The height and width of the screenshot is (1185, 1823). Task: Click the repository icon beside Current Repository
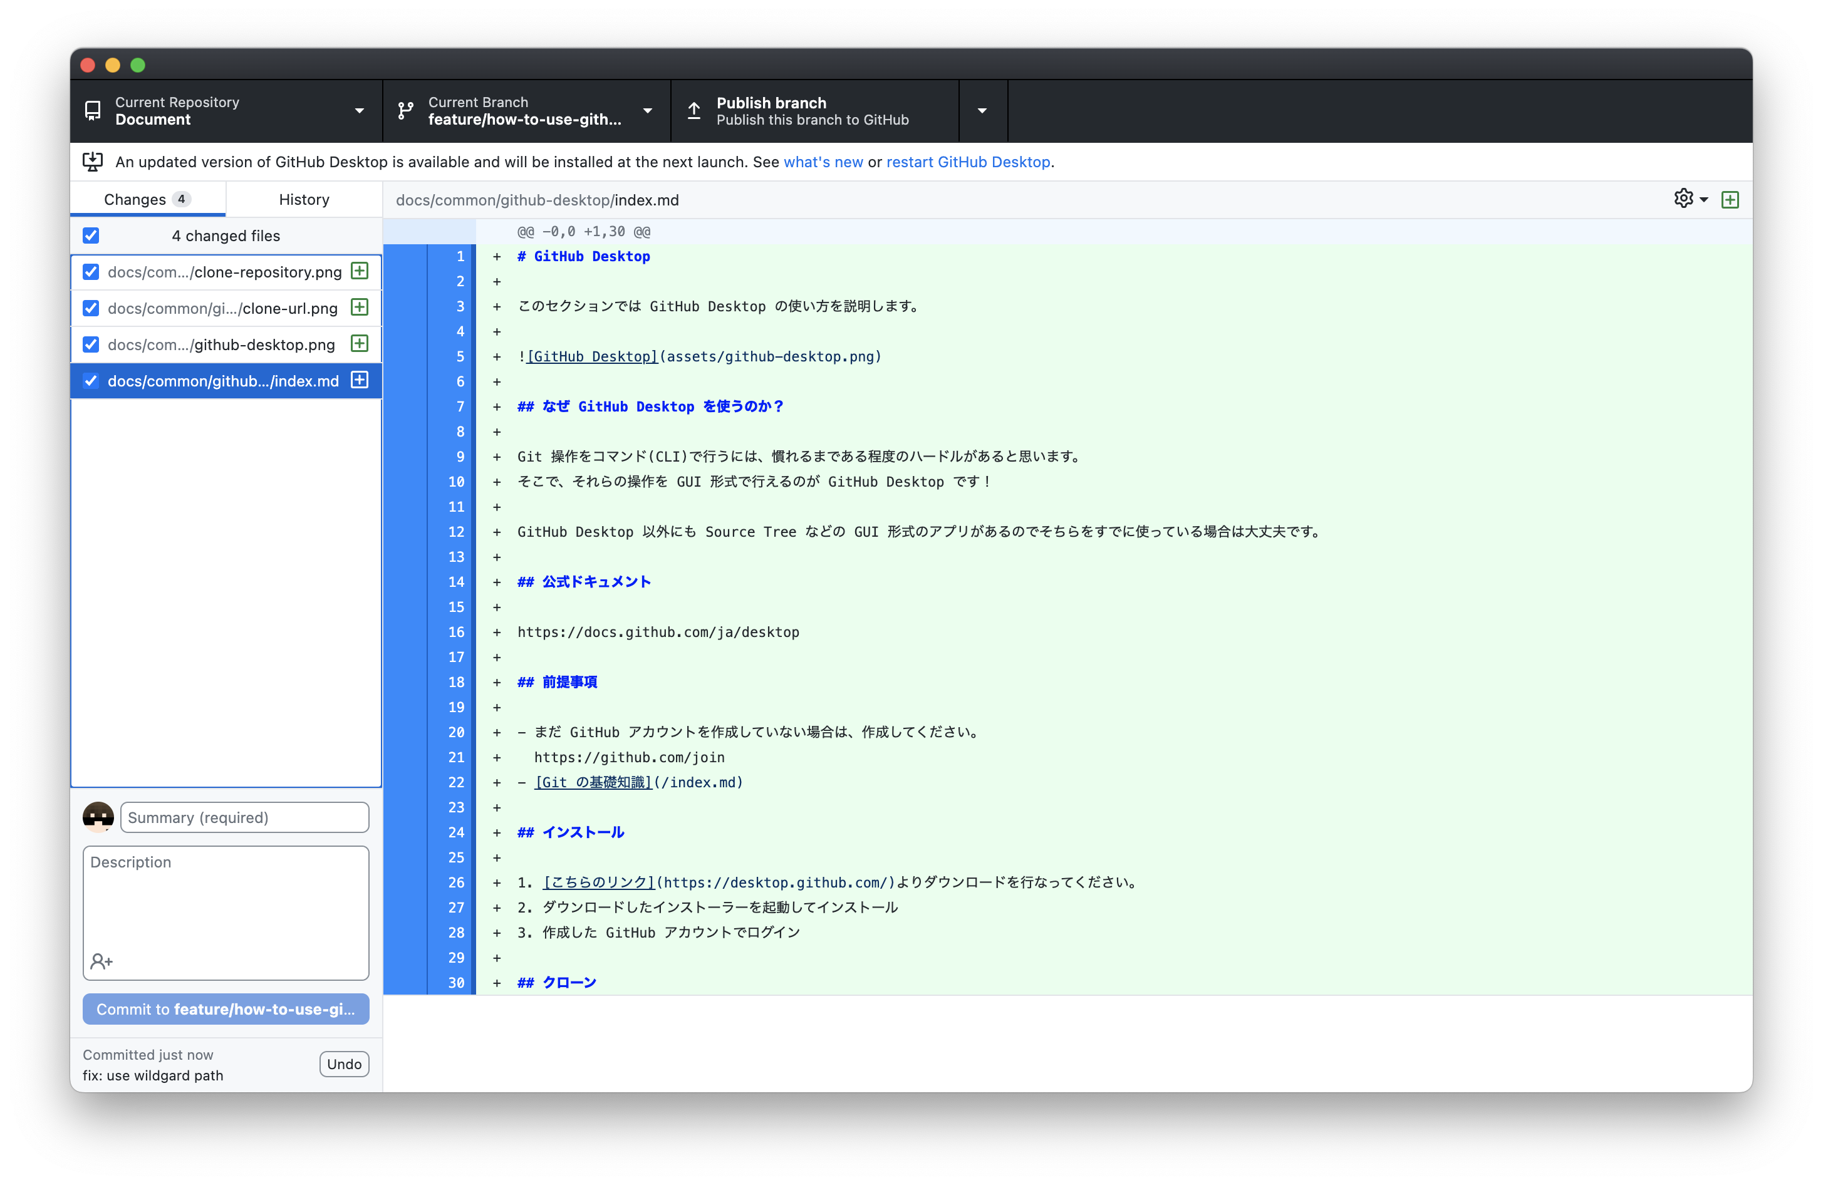click(x=93, y=111)
